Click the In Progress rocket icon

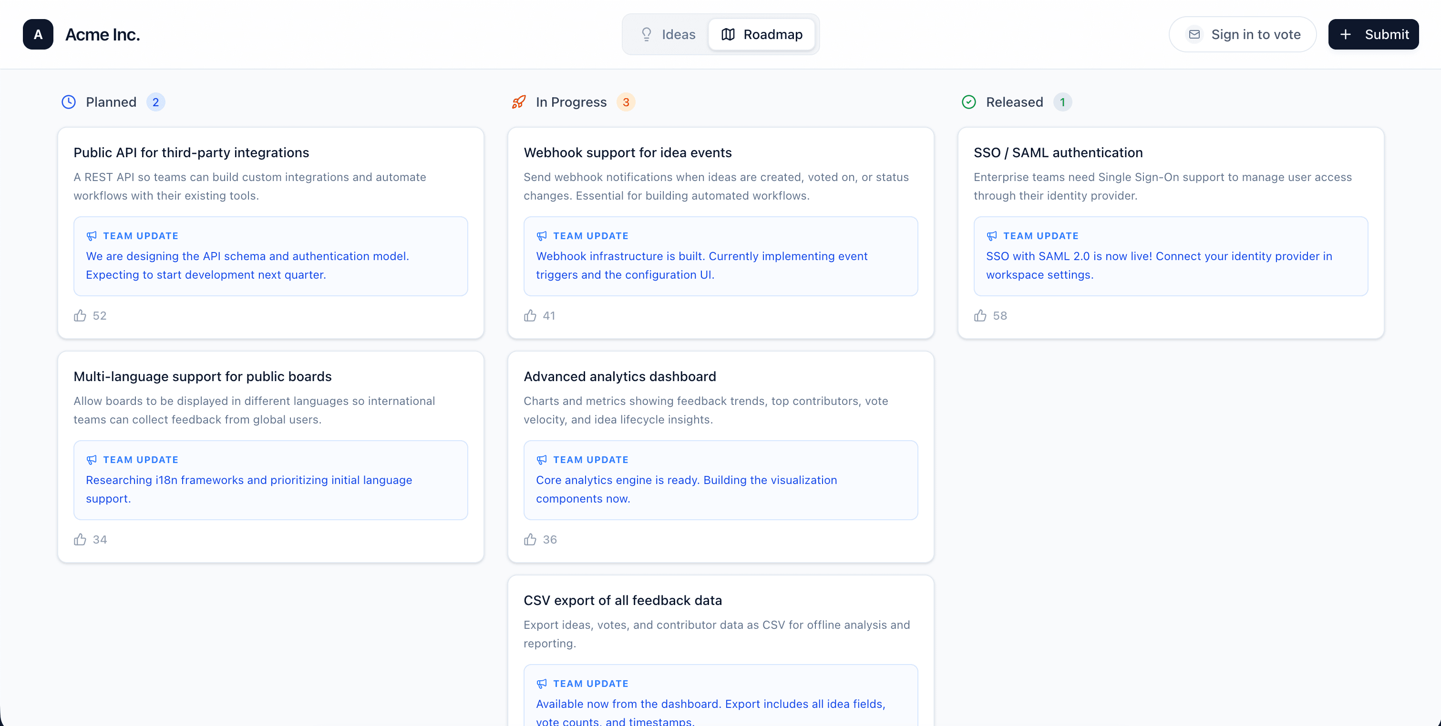pyautogui.click(x=518, y=102)
